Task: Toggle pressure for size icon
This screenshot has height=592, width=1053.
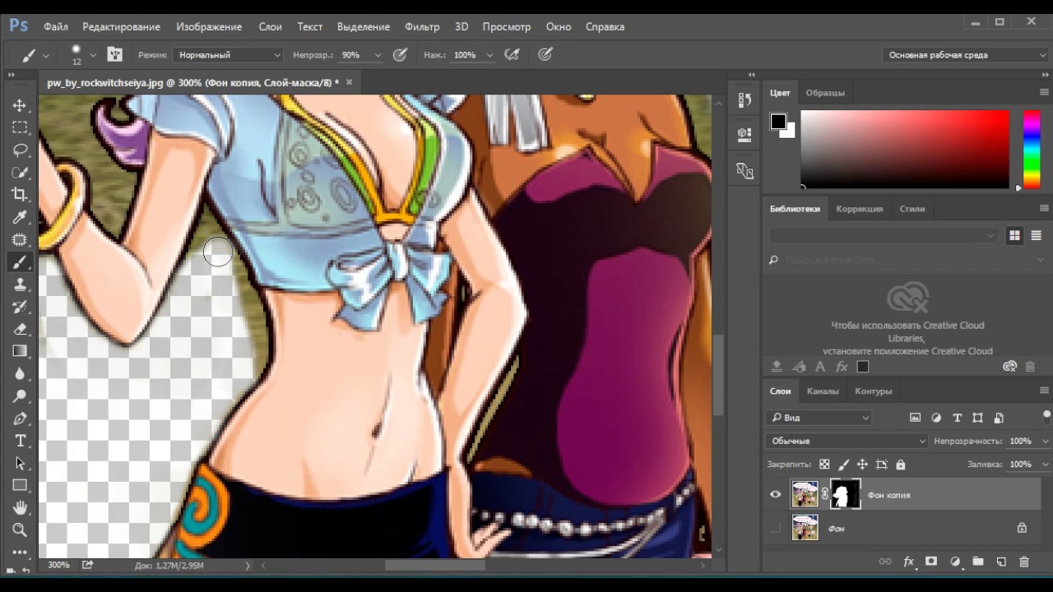Action: [545, 55]
